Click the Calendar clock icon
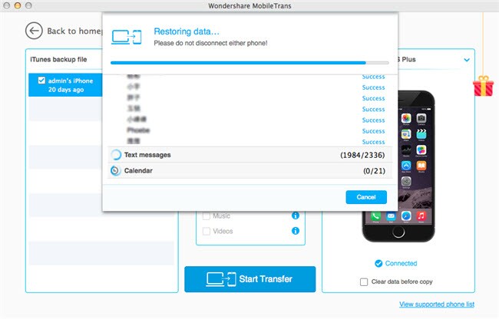 pyautogui.click(x=115, y=171)
